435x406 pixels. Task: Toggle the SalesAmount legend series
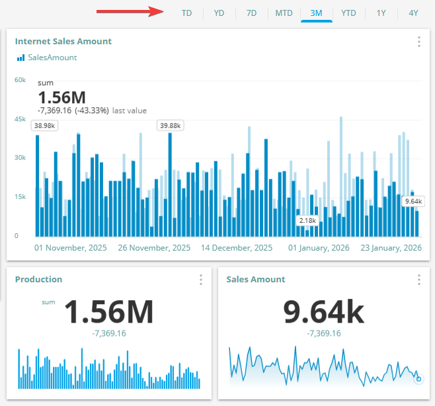point(52,58)
